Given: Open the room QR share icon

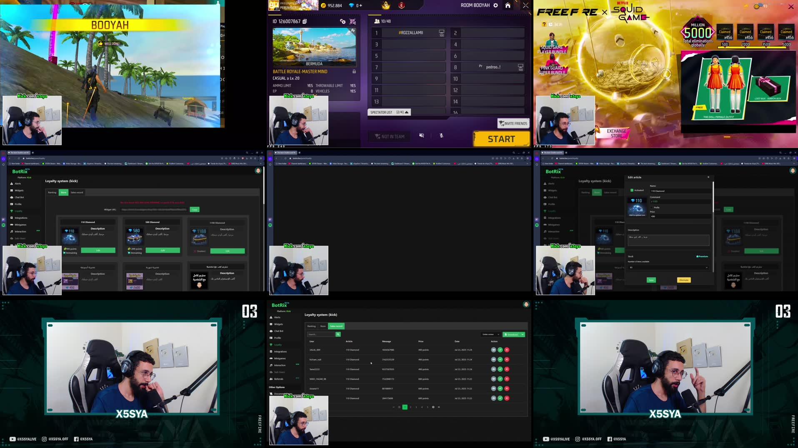Looking at the screenshot, I should point(353,21).
